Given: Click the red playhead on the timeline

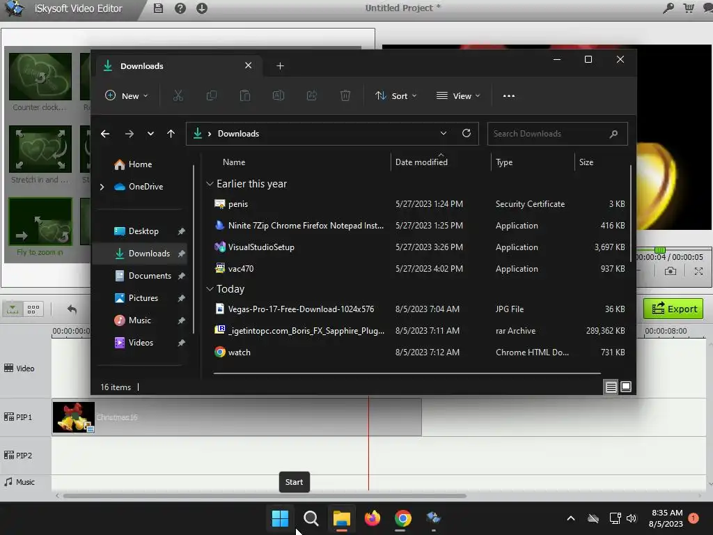Looking at the screenshot, I should (369, 444).
